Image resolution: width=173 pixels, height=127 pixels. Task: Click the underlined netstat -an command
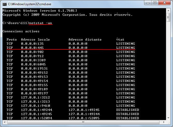point(41,23)
